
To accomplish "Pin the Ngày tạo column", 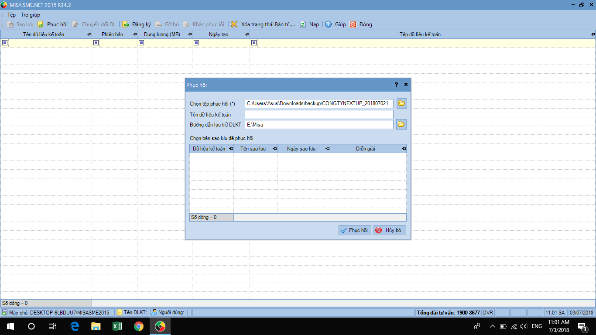I will (247, 34).
